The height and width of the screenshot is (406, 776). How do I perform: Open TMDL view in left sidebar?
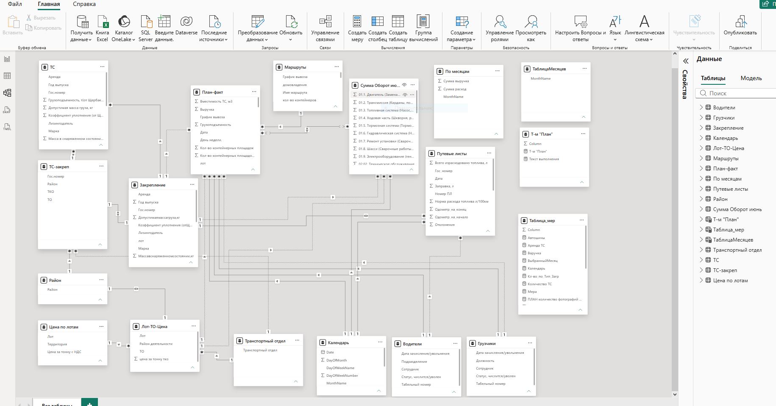pos(7,127)
